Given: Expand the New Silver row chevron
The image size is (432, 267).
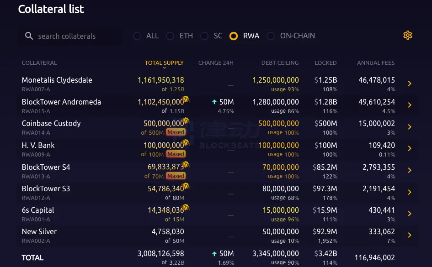Looking at the screenshot, I should coord(410,235).
